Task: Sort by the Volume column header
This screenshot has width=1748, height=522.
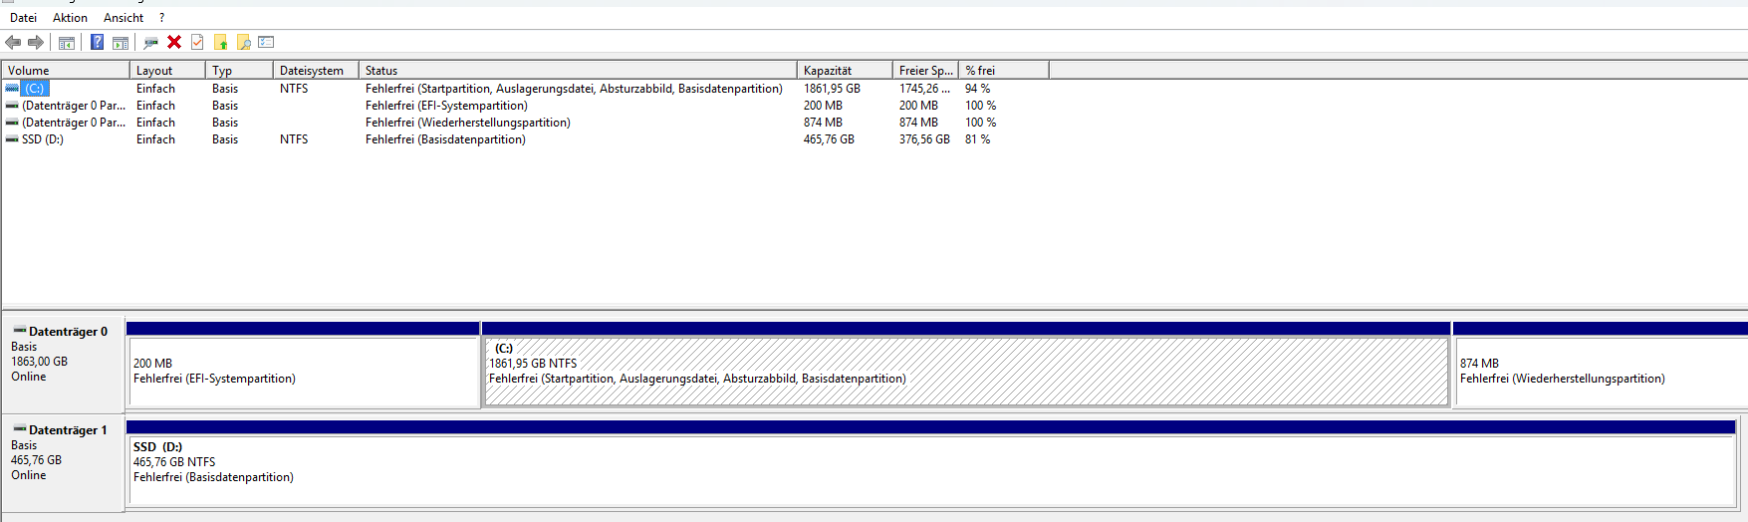Action: click(x=66, y=71)
